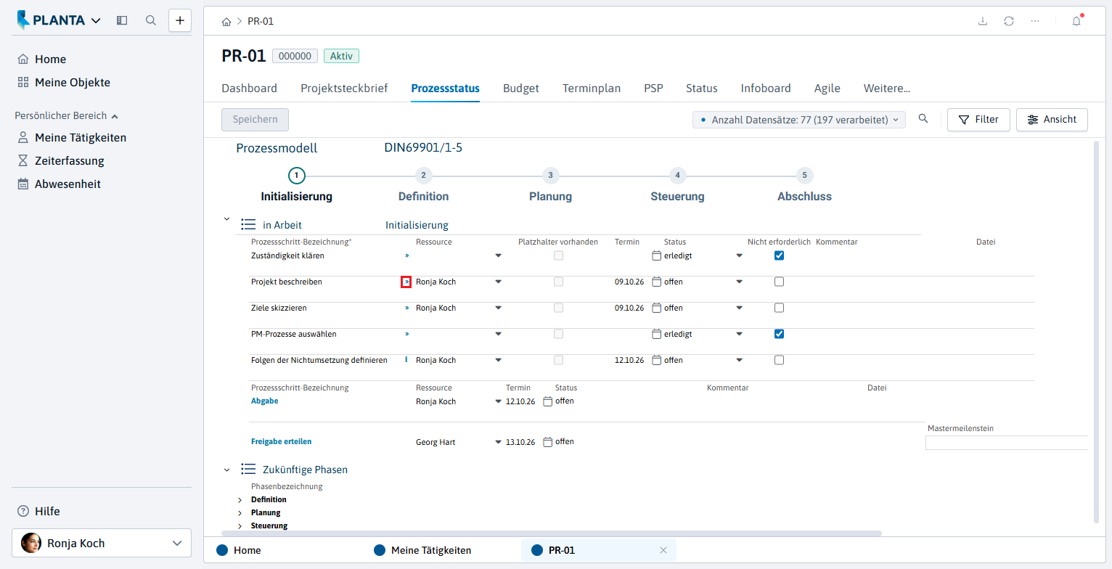This screenshot has width=1112, height=569.
Task: Expand the Planung future phase
Action: (x=240, y=512)
